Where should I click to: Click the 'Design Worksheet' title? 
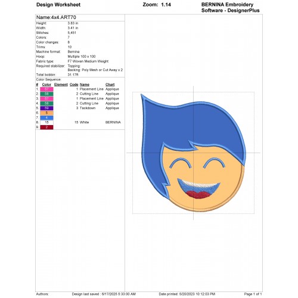click(58, 5)
